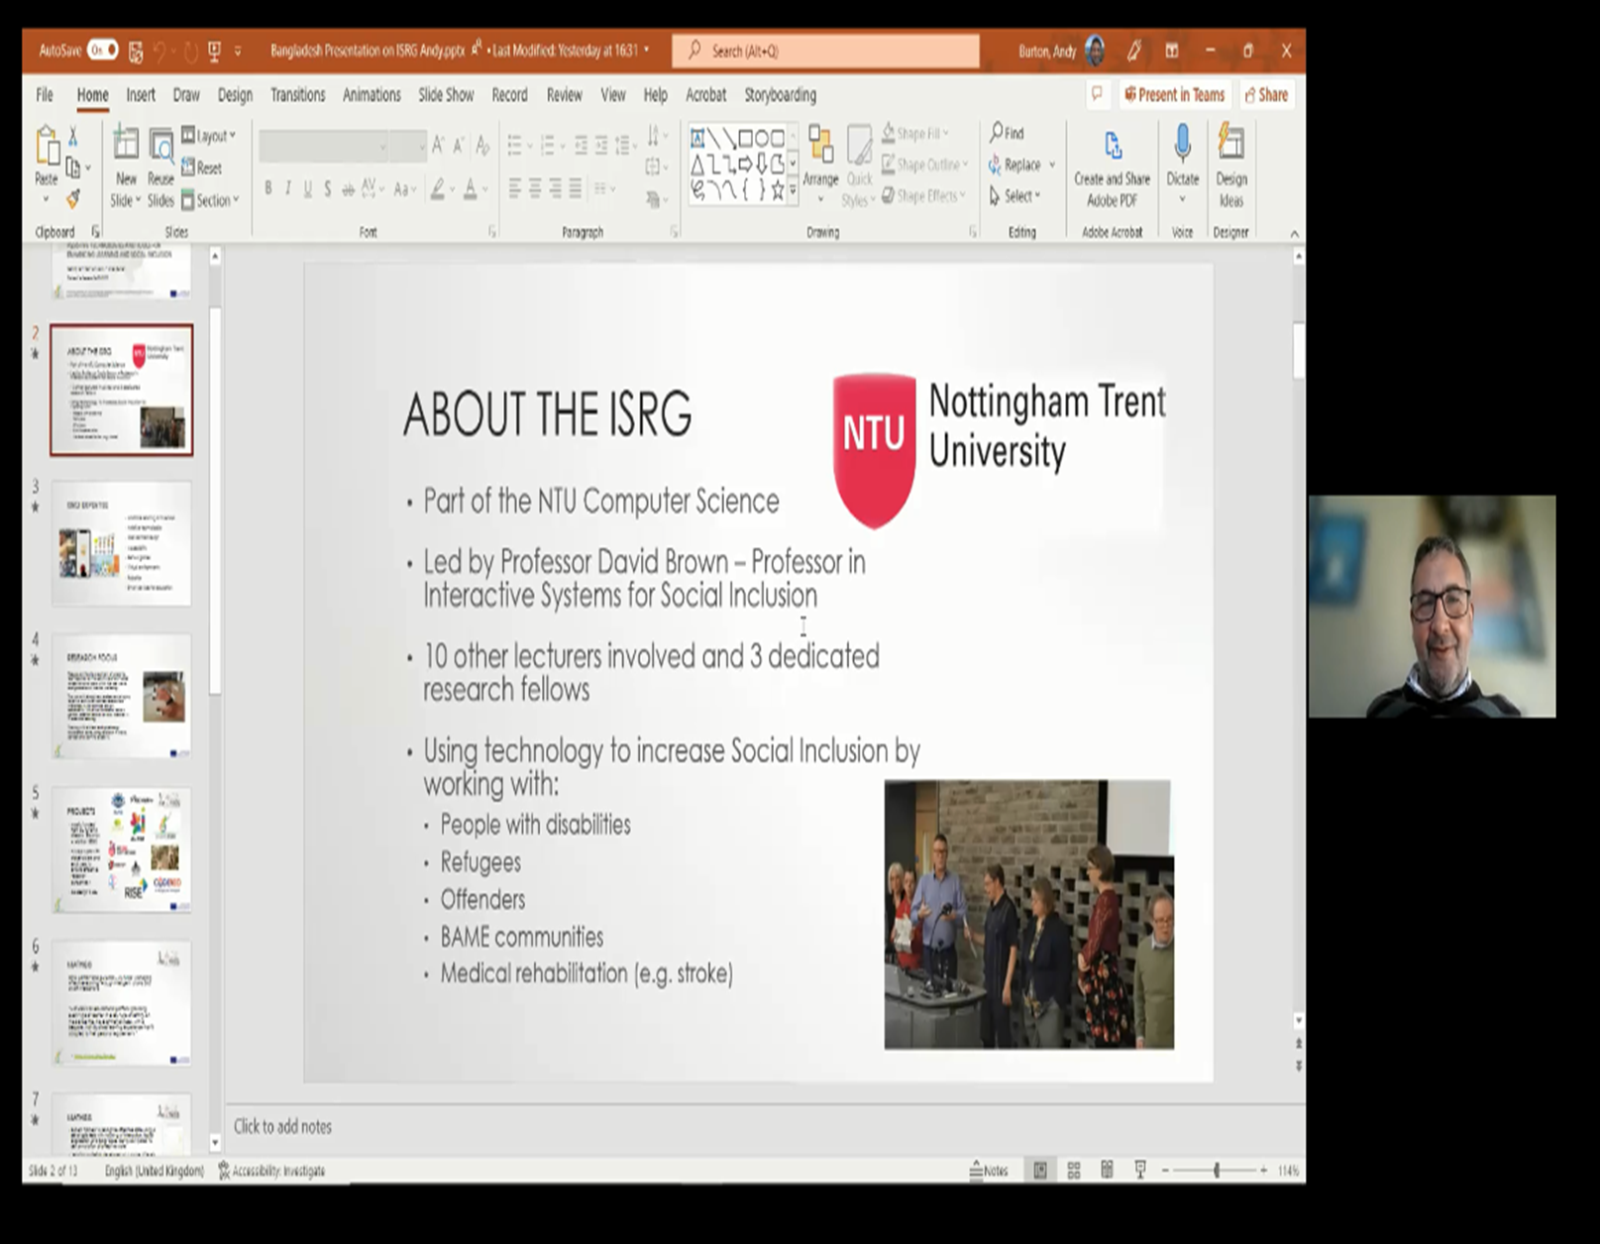Click the New Slide icon

(x=126, y=146)
